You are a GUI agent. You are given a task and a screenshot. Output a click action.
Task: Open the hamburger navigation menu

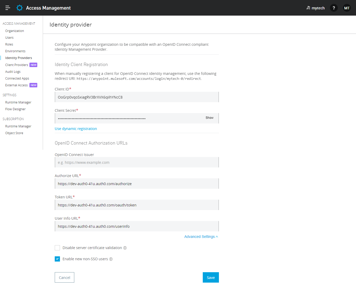[8, 8]
